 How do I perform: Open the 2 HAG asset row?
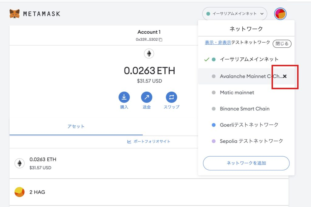(x=149, y=192)
